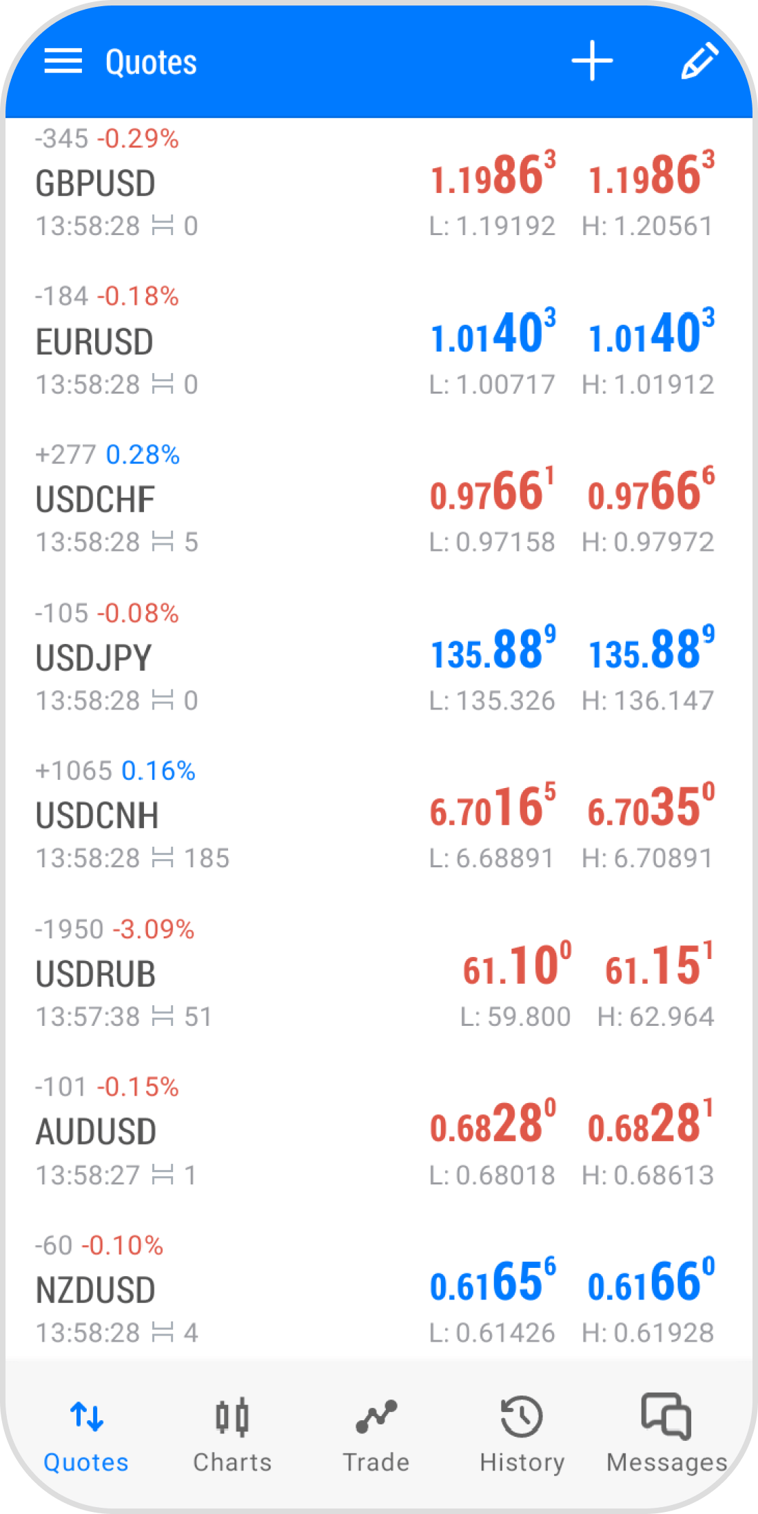Tap the pencil edit icon
The width and height of the screenshot is (758, 1514).
(699, 61)
